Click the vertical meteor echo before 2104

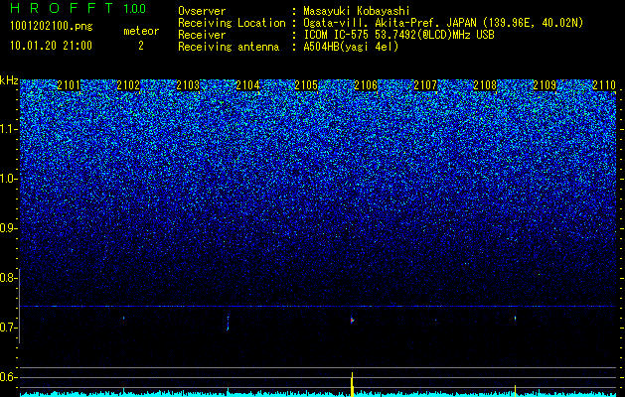(x=228, y=324)
